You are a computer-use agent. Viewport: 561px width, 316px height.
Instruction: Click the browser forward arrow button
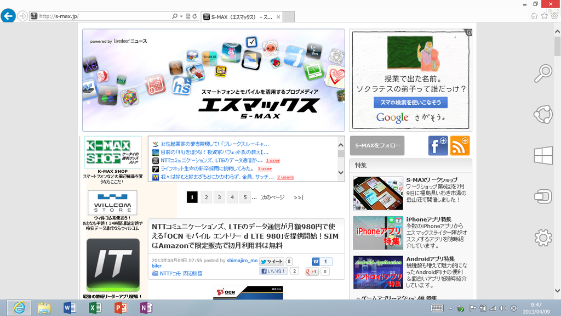pos(22,16)
